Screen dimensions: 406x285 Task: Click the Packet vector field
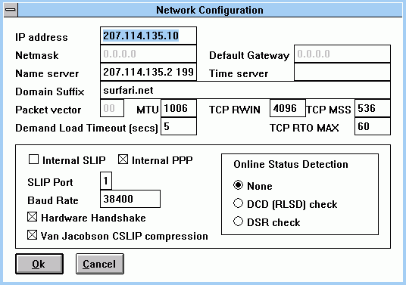112,108
